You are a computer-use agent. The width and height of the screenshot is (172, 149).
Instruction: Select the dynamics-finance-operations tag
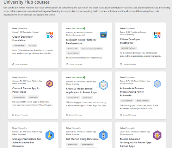coord(92,49)
